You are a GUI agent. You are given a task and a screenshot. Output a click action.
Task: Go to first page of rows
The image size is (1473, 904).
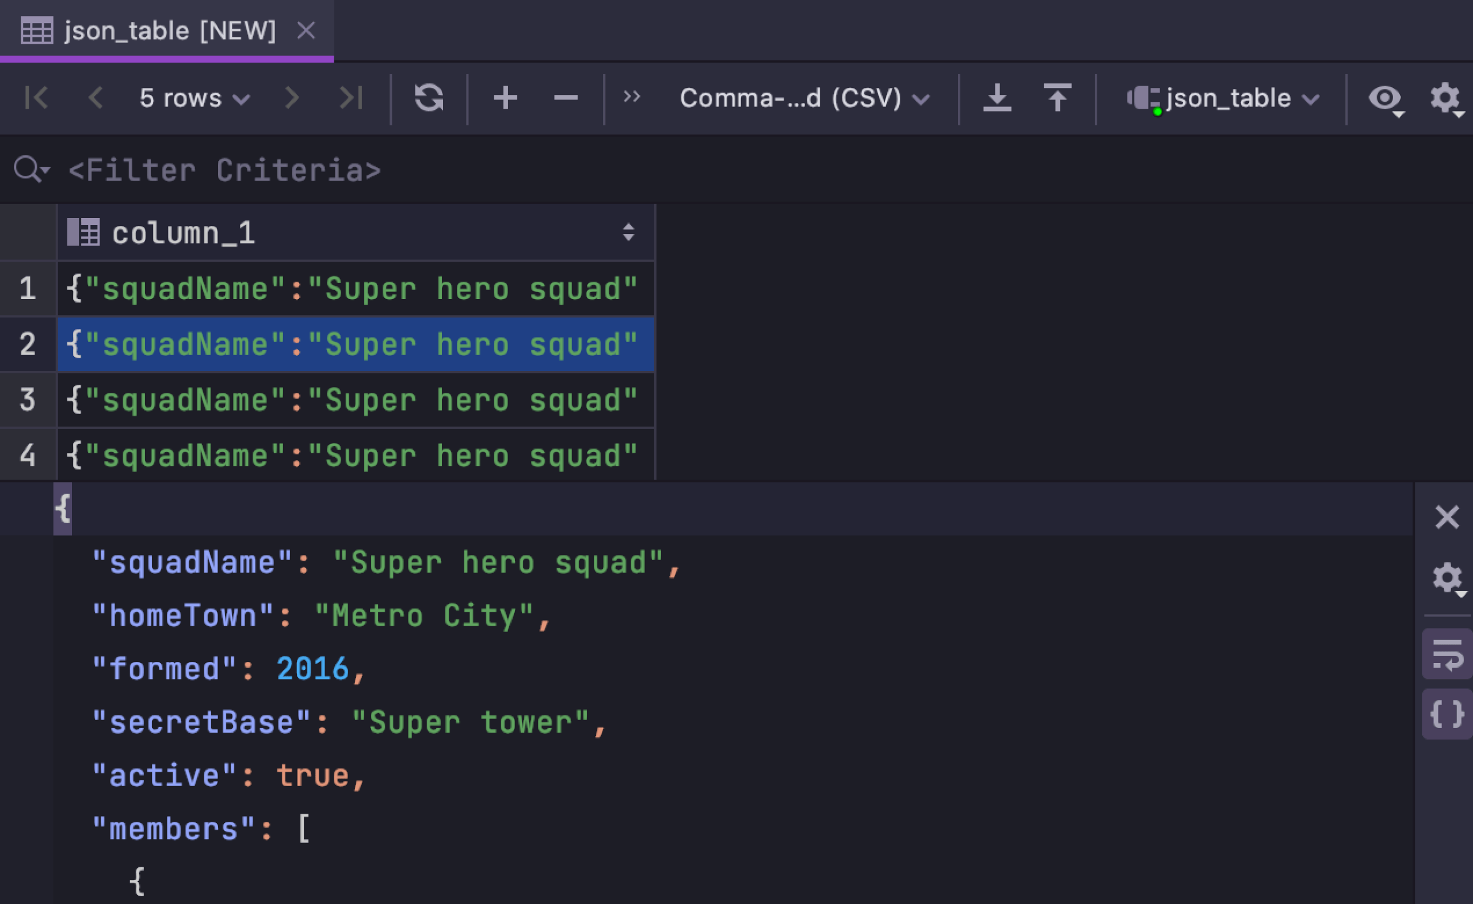[36, 98]
